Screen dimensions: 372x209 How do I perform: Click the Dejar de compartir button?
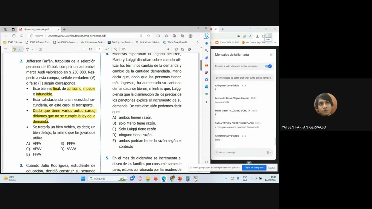(254, 167)
